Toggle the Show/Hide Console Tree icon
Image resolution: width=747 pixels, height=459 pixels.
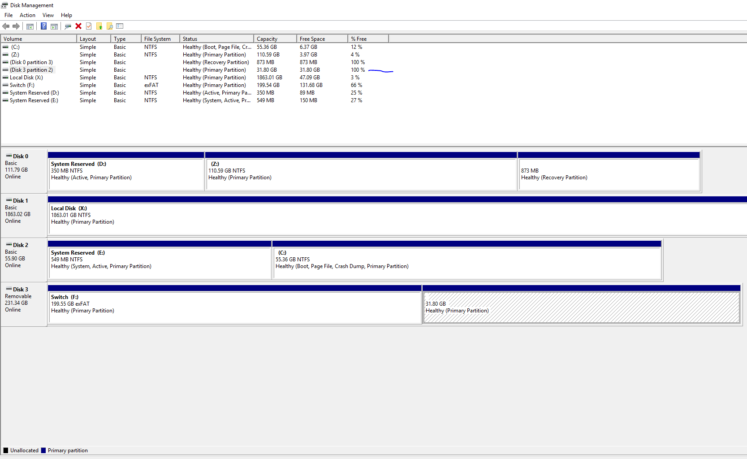pyautogui.click(x=30, y=26)
